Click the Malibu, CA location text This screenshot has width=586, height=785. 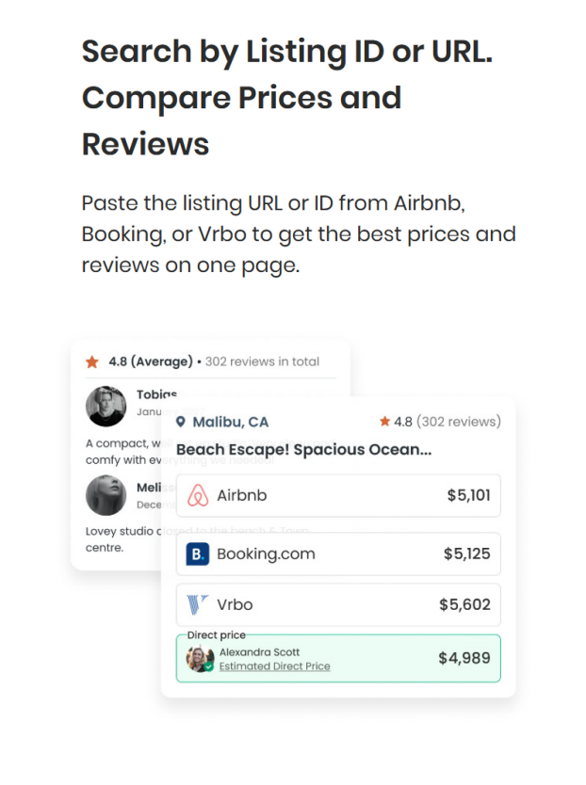[231, 422]
